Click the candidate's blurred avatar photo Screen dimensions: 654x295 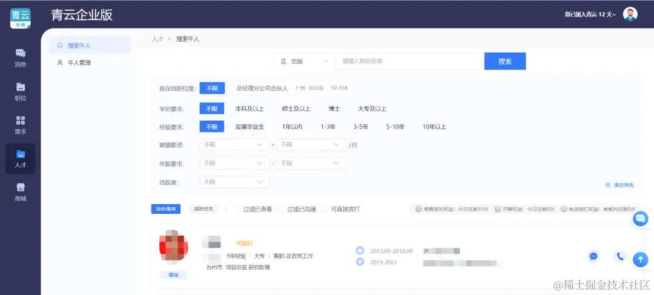(x=174, y=247)
